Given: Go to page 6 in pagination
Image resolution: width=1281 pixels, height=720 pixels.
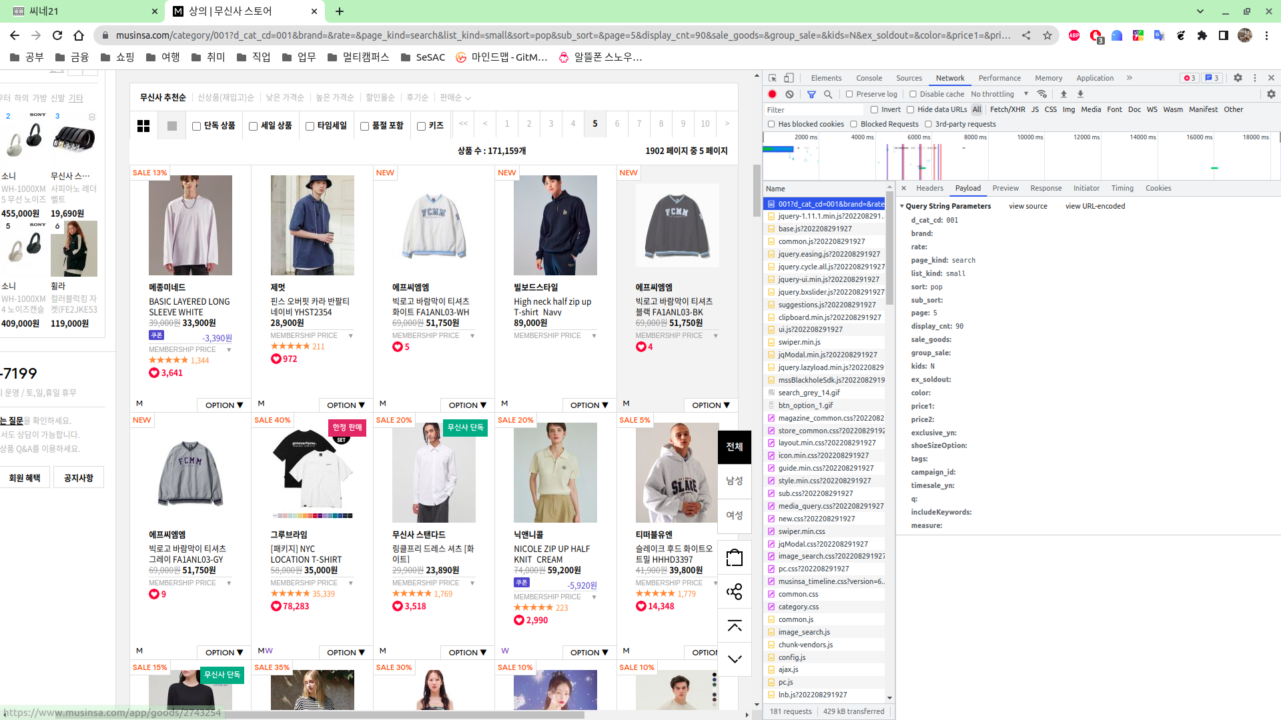Looking at the screenshot, I should click(617, 123).
